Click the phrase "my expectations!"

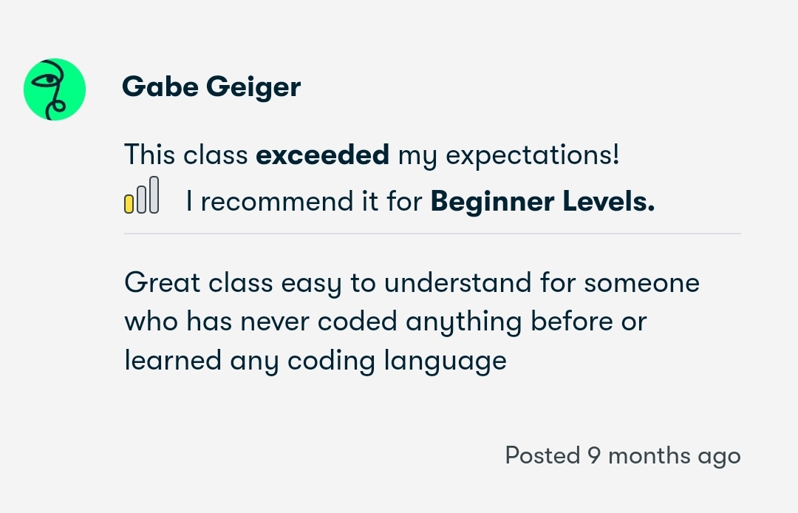tap(508, 155)
